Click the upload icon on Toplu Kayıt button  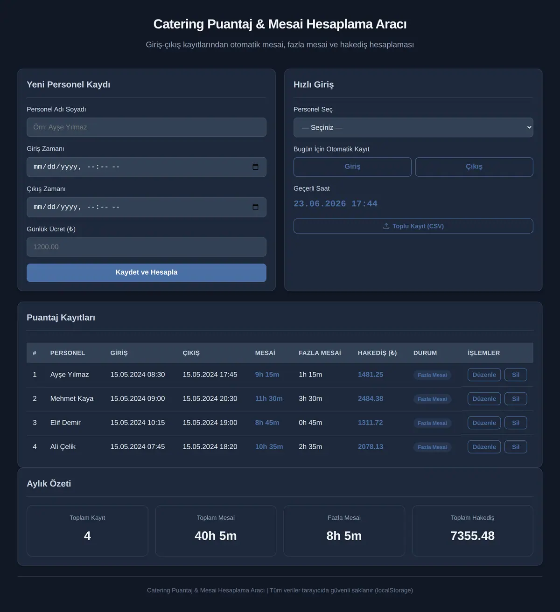386,226
